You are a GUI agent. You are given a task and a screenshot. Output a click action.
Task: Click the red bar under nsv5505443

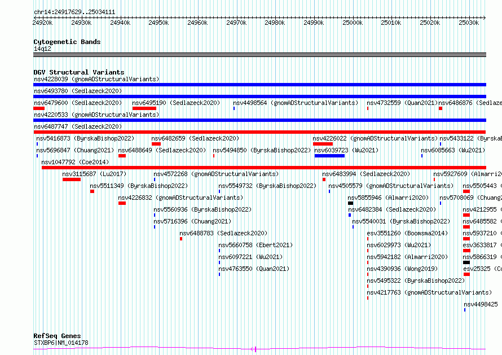(x=466, y=191)
